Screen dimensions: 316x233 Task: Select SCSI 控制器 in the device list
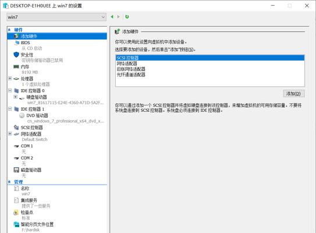[210, 58]
